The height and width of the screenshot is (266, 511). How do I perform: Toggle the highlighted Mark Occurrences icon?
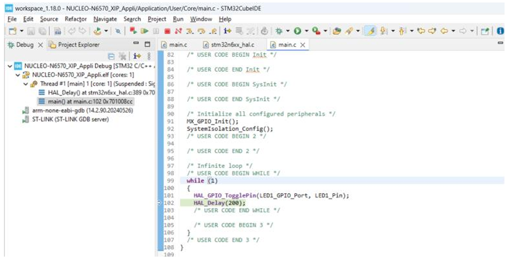[370, 31]
